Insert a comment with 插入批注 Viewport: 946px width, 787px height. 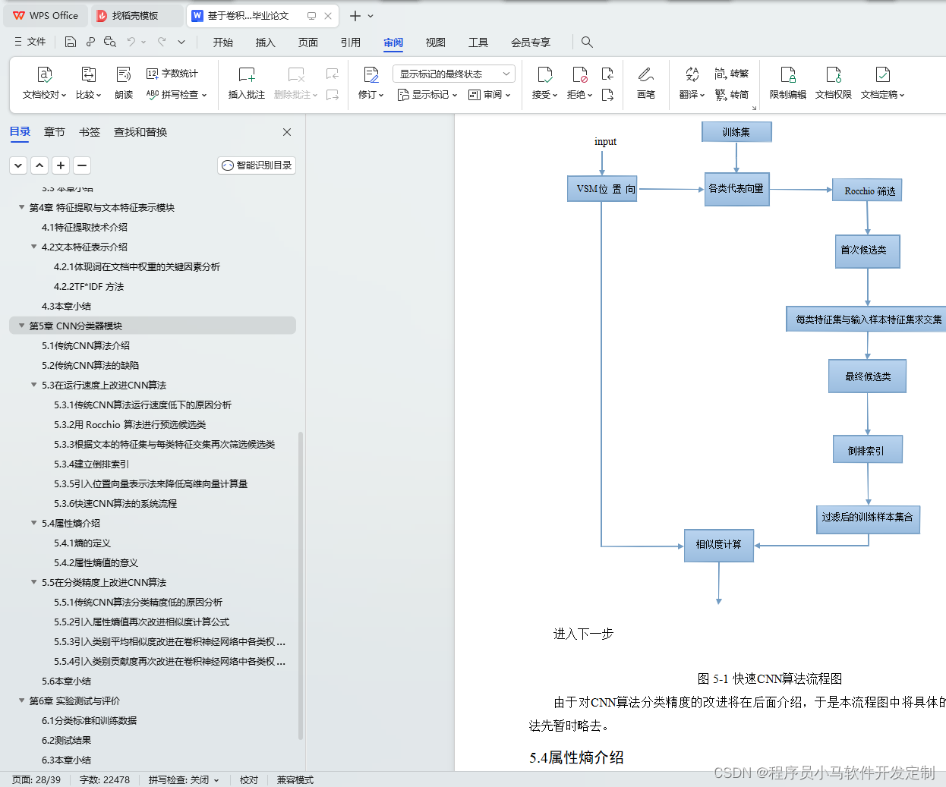pyautogui.click(x=245, y=83)
